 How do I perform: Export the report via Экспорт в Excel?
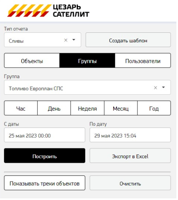130,156
